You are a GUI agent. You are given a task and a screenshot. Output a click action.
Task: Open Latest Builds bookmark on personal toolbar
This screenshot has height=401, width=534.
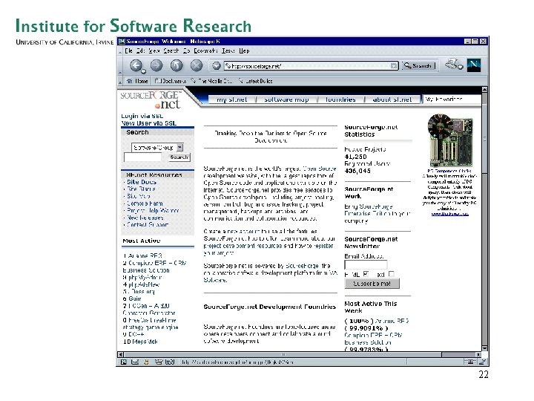(255, 81)
